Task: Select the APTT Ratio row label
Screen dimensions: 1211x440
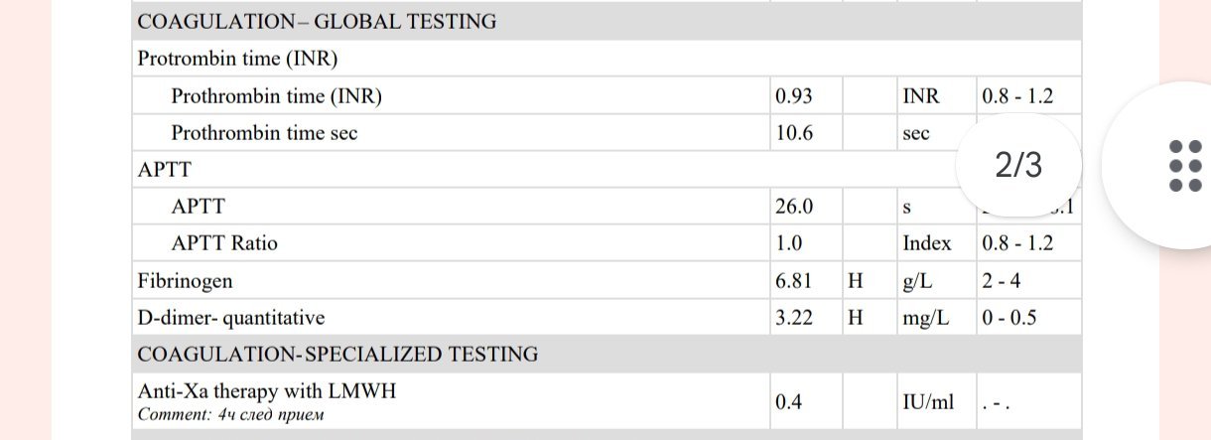Action: (224, 243)
